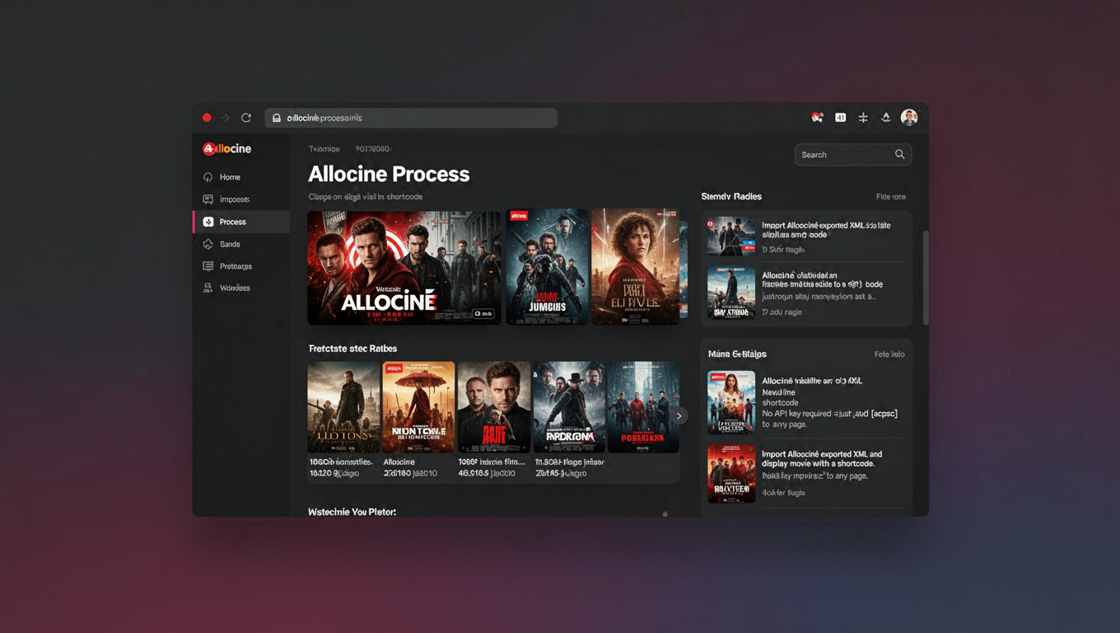Screen dimensions: 1120x633
Task: Click the 'Wstecinie You Pletor' heading
Action: [352, 513]
